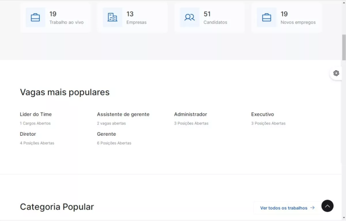
Task: Click the 19 Trabalho ao vivo count
Action: pos(53,14)
